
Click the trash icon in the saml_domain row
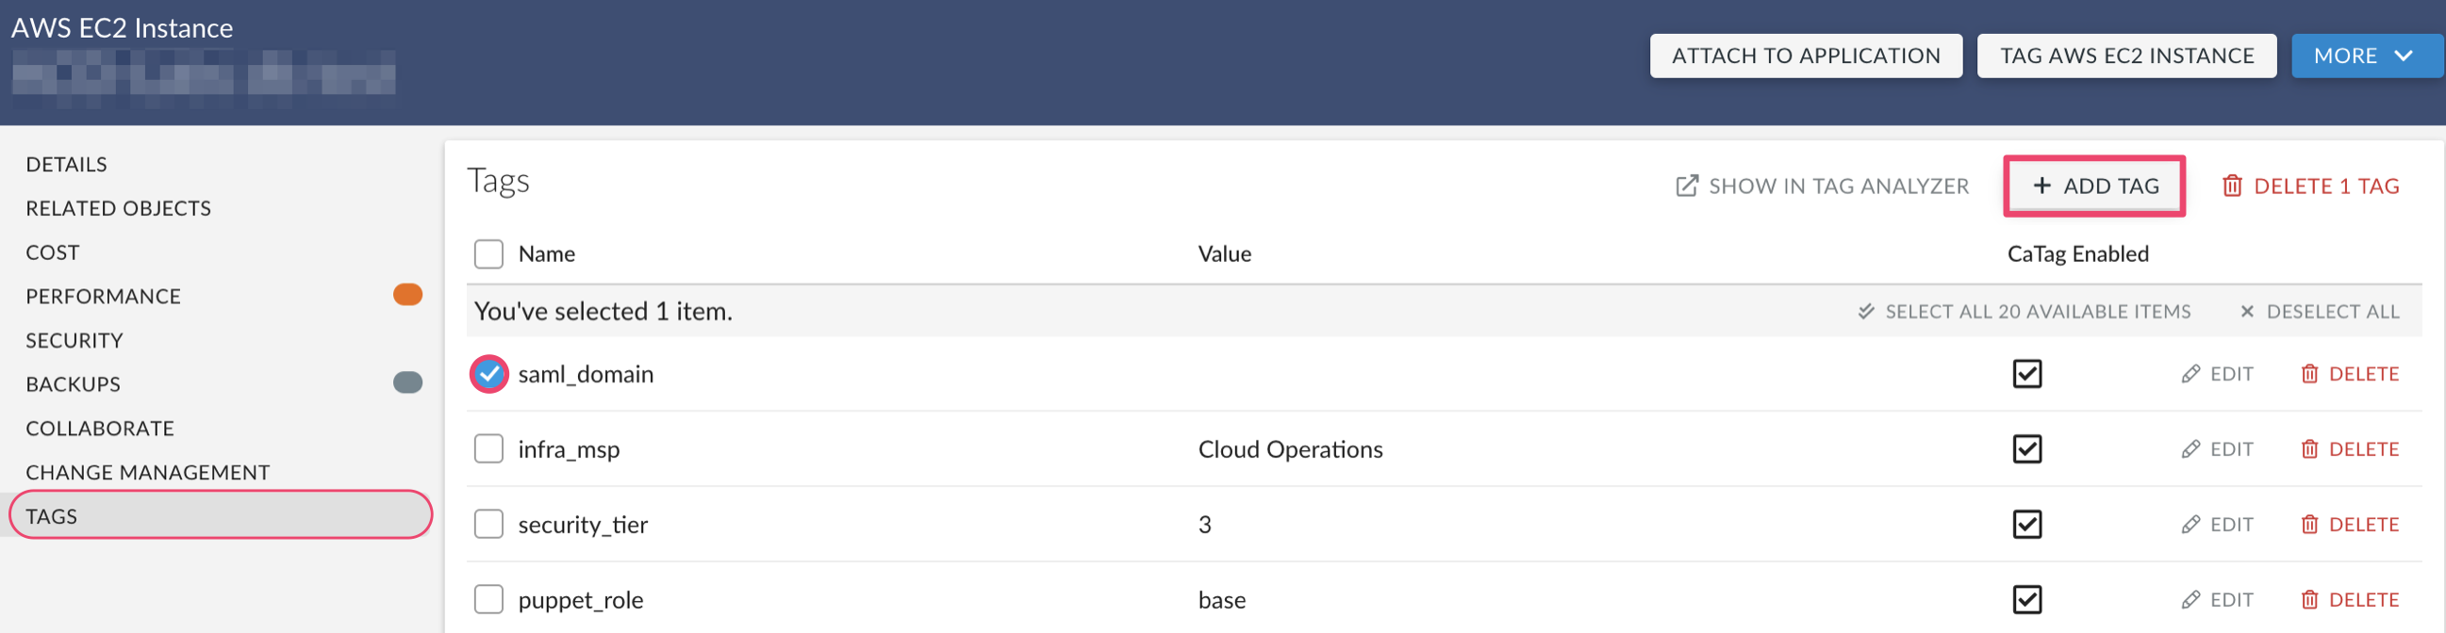2309,374
